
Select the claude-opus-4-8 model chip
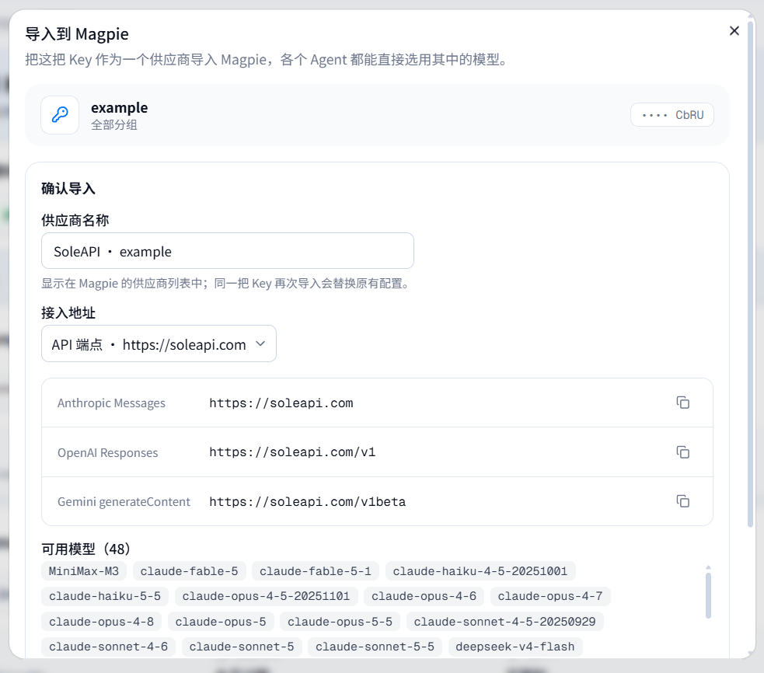[x=101, y=622]
